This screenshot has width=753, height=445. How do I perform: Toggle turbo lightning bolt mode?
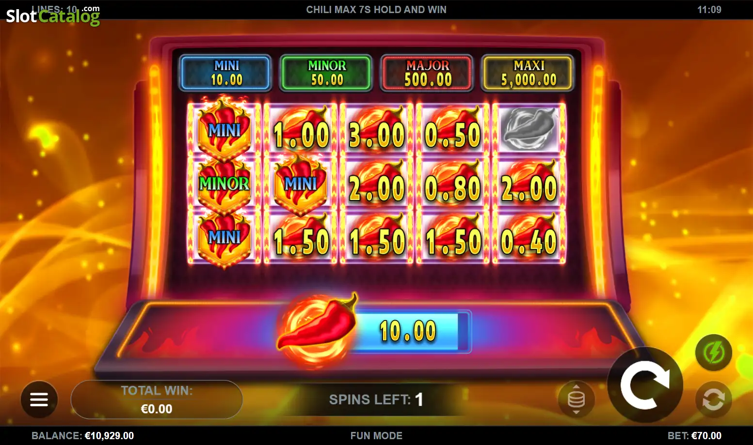714,353
